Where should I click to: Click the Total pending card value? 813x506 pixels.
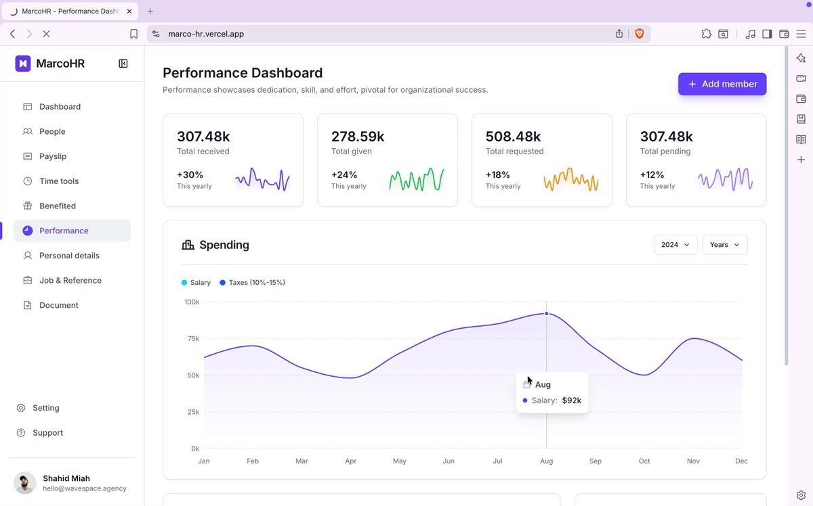667,137
